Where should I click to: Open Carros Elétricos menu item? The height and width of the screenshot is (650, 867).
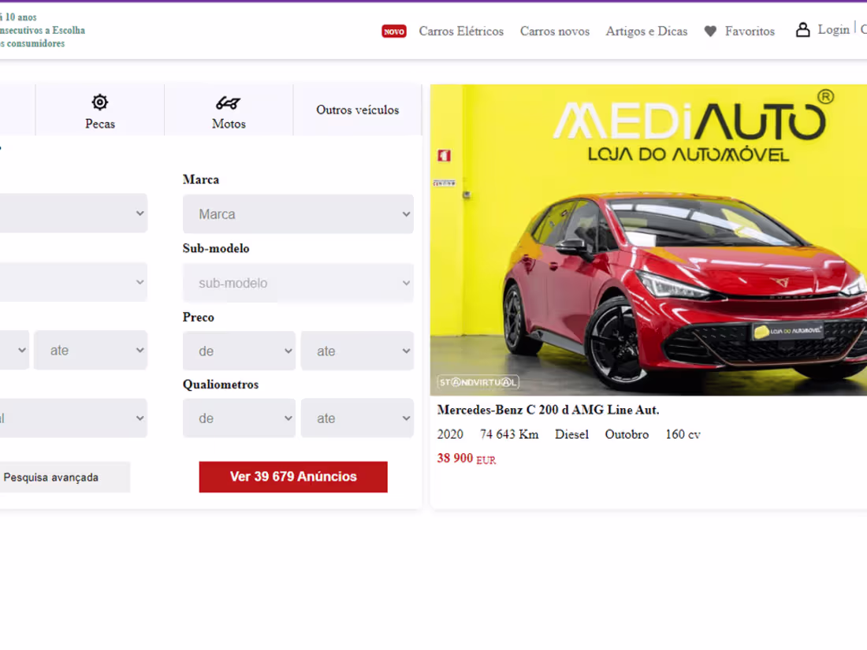pyautogui.click(x=461, y=32)
